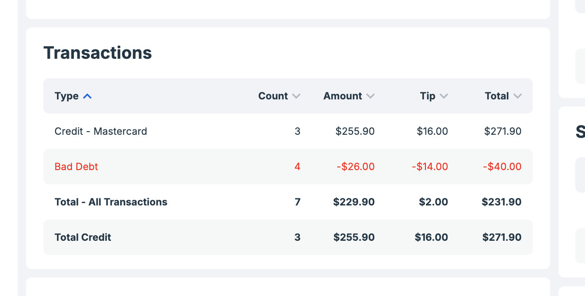Click the Bad Debt total of -$40.00
The image size is (585, 296).
pyautogui.click(x=502, y=167)
